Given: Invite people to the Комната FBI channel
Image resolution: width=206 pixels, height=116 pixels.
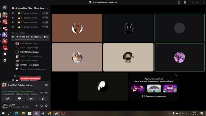Looking at the screenshot, I should tap(47, 37).
